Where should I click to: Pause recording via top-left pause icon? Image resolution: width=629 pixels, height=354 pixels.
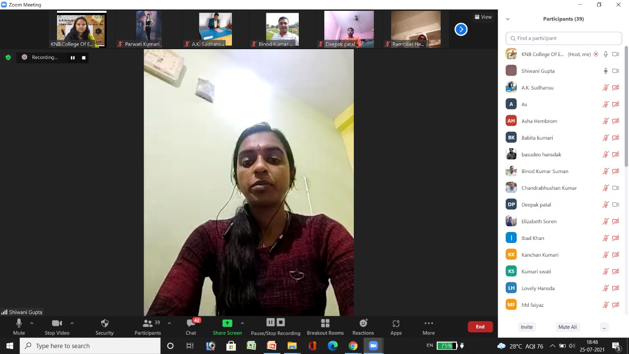pyautogui.click(x=73, y=58)
